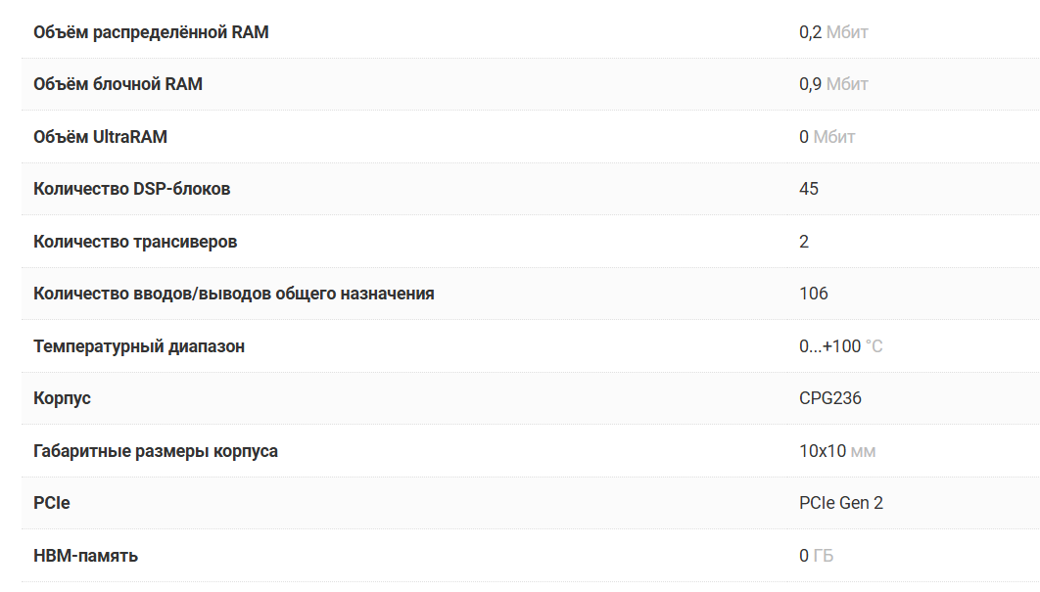Click the "HBM-память" label

pyautogui.click(x=85, y=556)
